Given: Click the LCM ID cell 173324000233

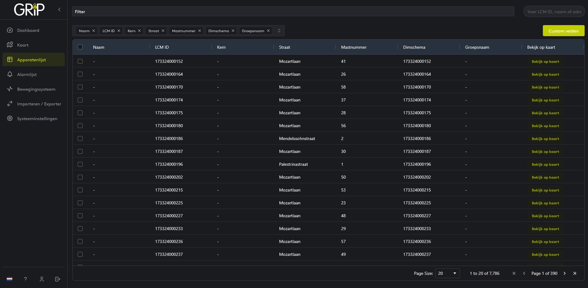Looking at the screenshot, I should (x=169, y=229).
